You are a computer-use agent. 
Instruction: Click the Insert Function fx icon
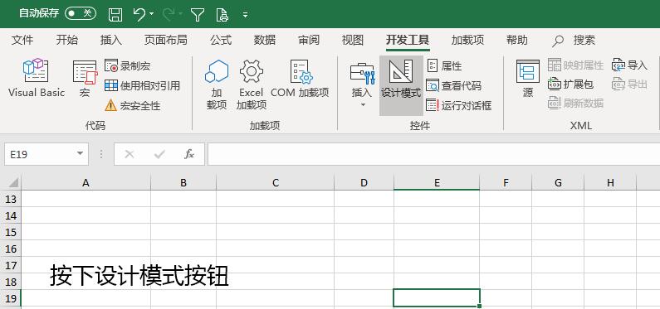189,154
